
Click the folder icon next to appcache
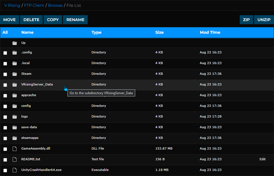pyautogui.click(x=14, y=95)
